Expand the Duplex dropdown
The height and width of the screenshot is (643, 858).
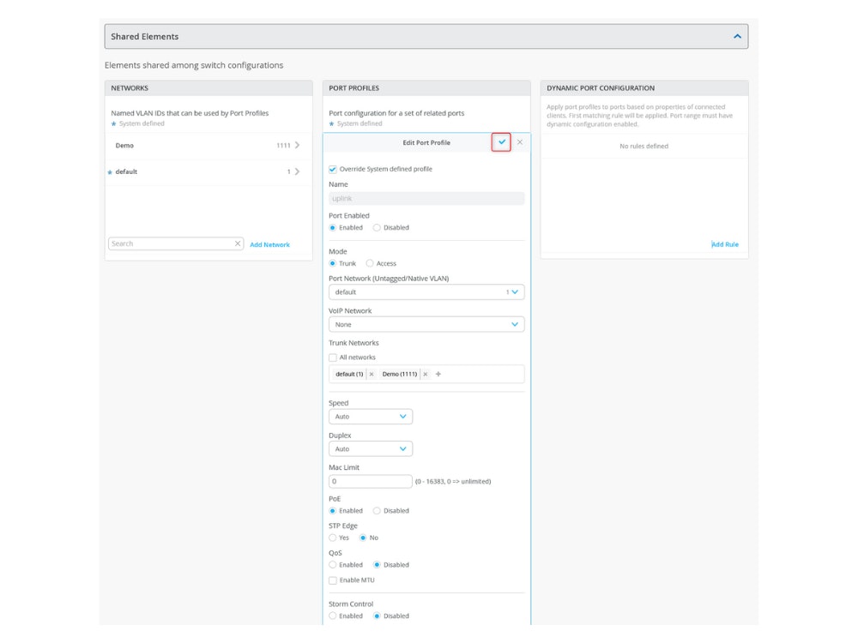371,449
